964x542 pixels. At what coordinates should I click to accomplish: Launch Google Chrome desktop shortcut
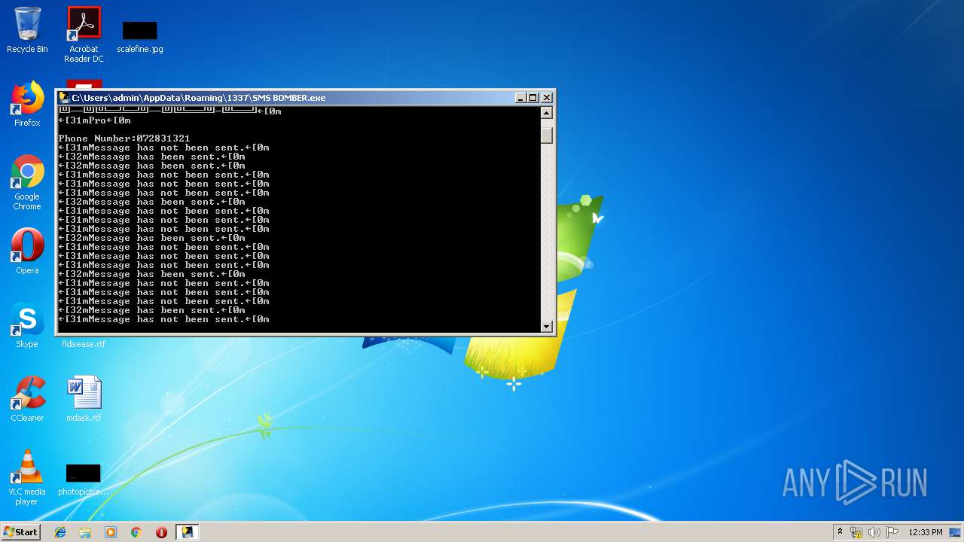27,183
